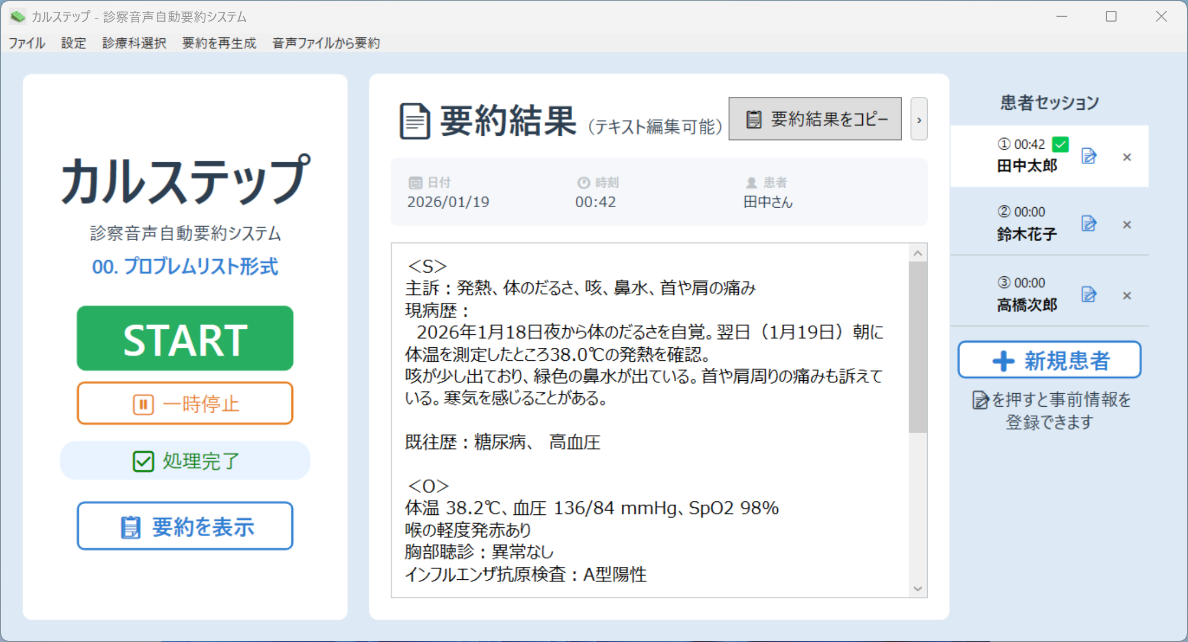Viewport: 1188px width, 642px height.
Task: Remove 鈴木花子 session with its X icon
Action: [x=1127, y=224]
